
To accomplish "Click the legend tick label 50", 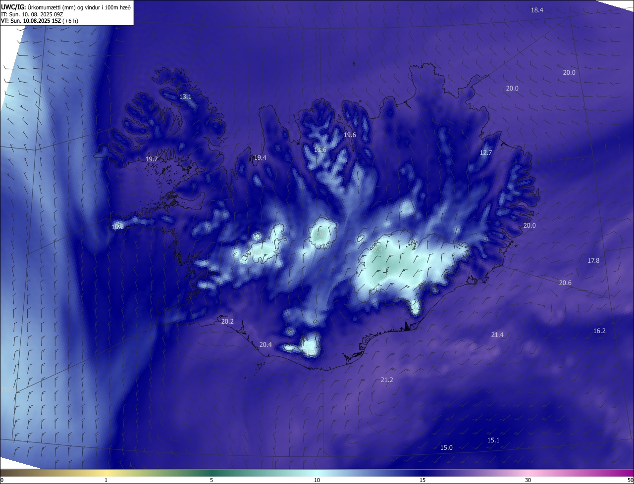I will click(x=630, y=480).
